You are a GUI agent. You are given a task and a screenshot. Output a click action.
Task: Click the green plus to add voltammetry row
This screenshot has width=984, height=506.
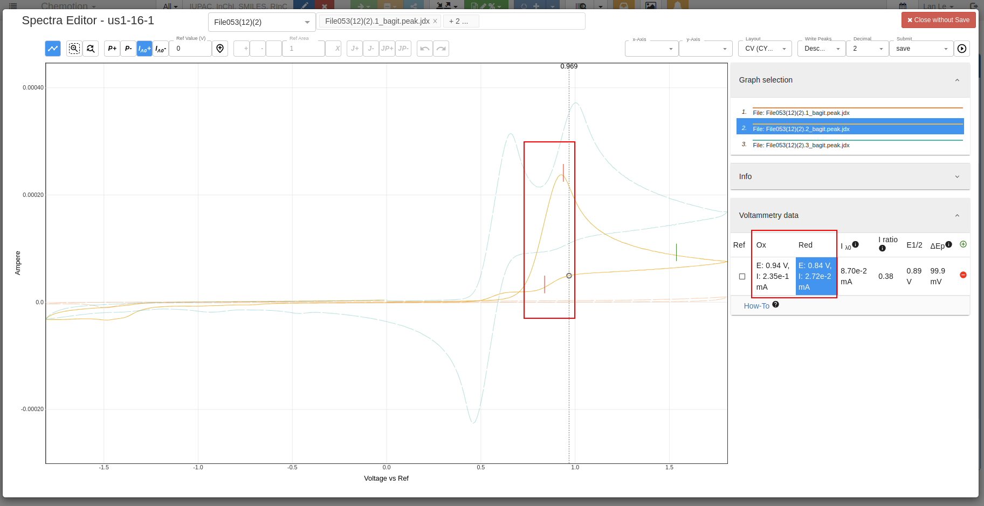[964, 244]
